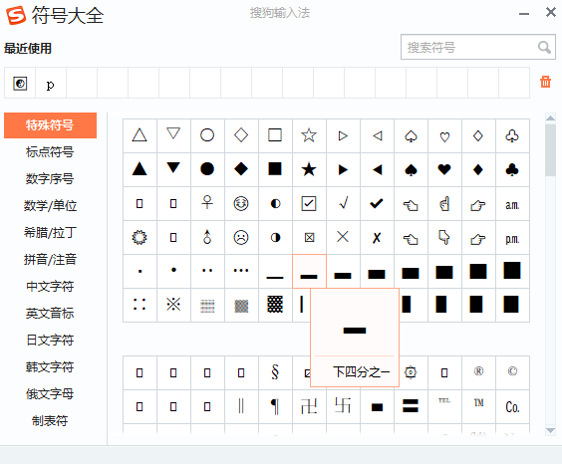
Task: Choose the pilcrow ¶ paragraph symbol
Action: click(x=275, y=406)
